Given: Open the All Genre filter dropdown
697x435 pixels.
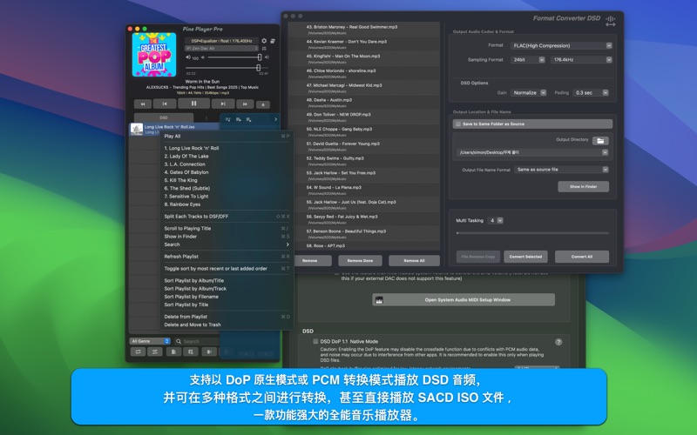Looking at the screenshot, I should 150,341.
